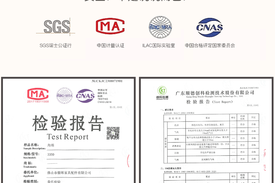
Task: Click applicant 佛山市恨晖家具配件有限公司
Action: 69,173
